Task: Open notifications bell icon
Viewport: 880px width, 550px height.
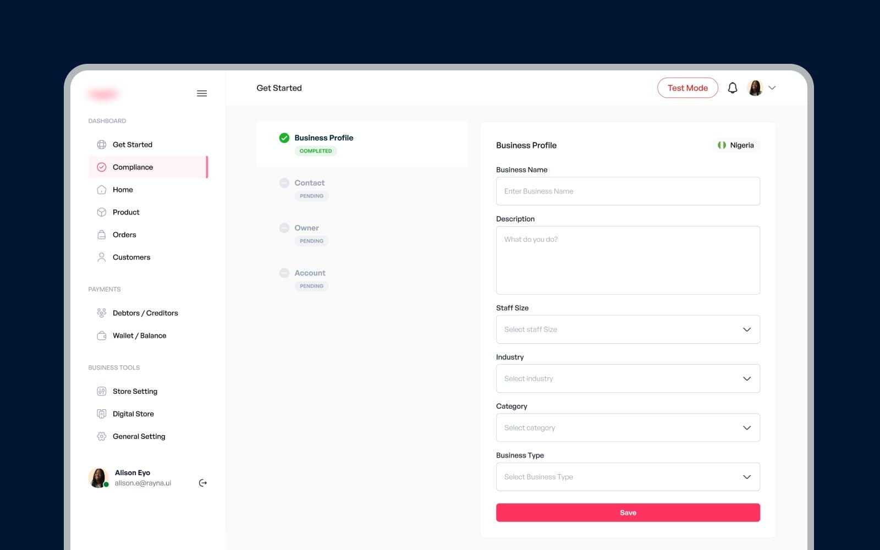Action: 732,88
